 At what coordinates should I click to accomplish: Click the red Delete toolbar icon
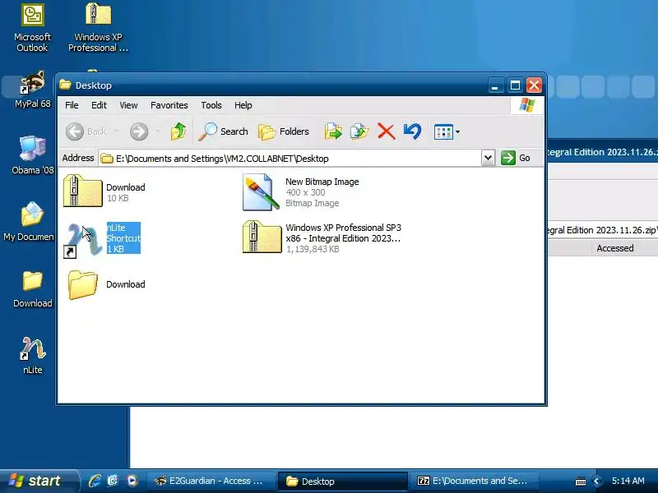(386, 131)
